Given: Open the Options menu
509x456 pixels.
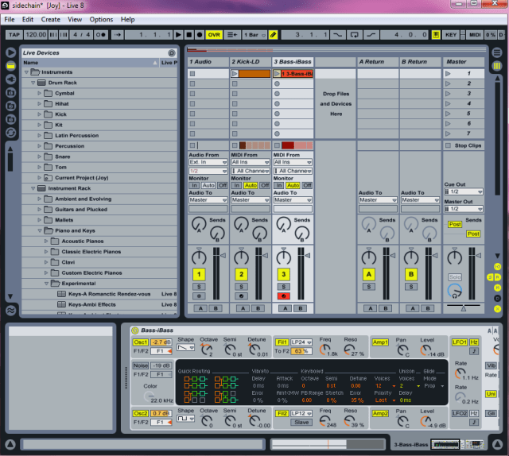Looking at the screenshot, I should (101, 19).
